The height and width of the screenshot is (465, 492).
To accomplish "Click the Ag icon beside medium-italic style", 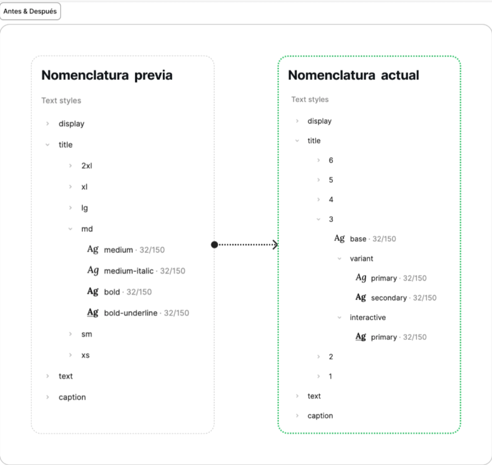I will pyautogui.click(x=93, y=270).
